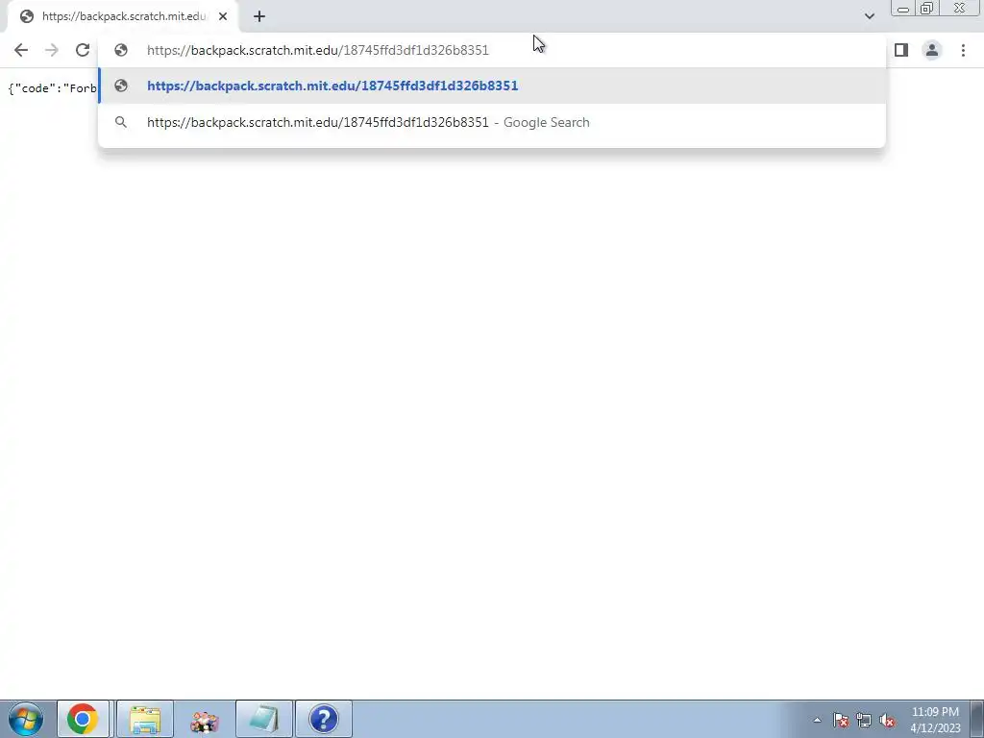Click Chrome in the taskbar
The height and width of the screenshot is (738, 984).
point(83,719)
